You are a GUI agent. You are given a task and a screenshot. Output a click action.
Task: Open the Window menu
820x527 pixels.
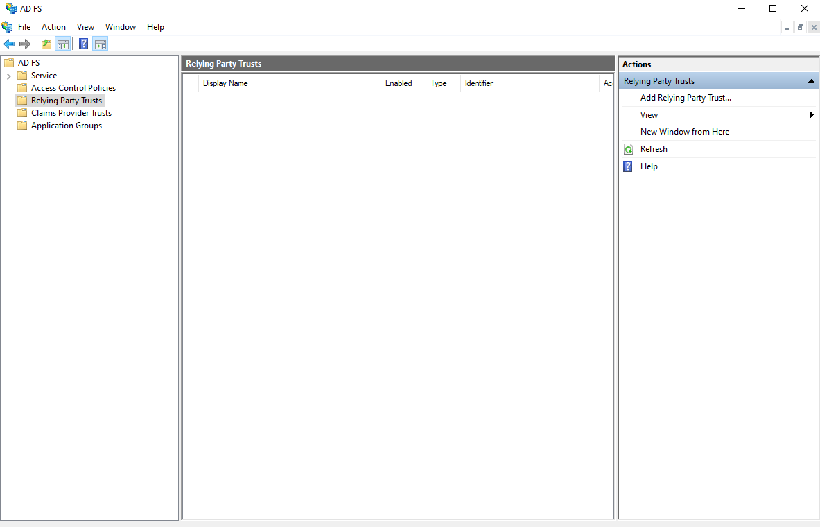pyautogui.click(x=121, y=27)
